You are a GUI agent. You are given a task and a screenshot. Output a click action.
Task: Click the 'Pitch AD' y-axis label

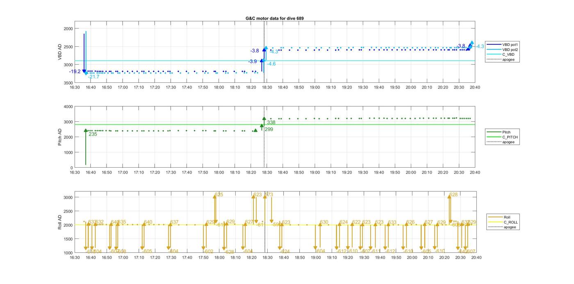60,137
